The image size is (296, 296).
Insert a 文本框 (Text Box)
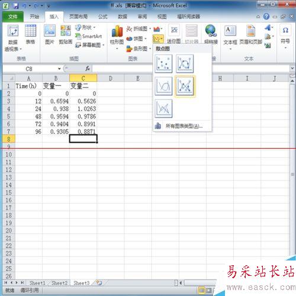click(x=230, y=37)
